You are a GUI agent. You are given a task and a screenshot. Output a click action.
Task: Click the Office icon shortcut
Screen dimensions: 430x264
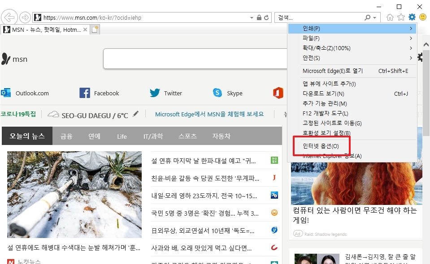tap(278, 93)
